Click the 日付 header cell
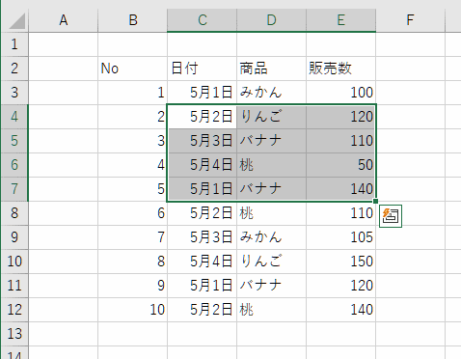Image resolution: width=461 pixels, height=359 pixels. [202, 69]
